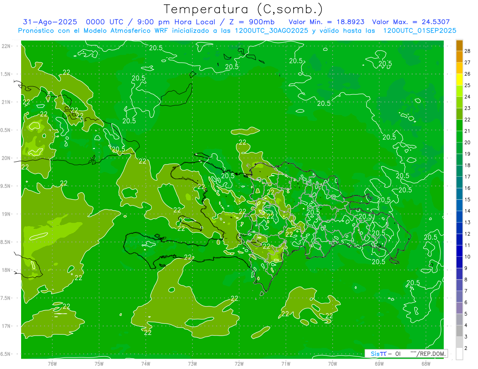Click the '69W' longitude axis label
This screenshot has width=478, height=369.
coord(379,363)
